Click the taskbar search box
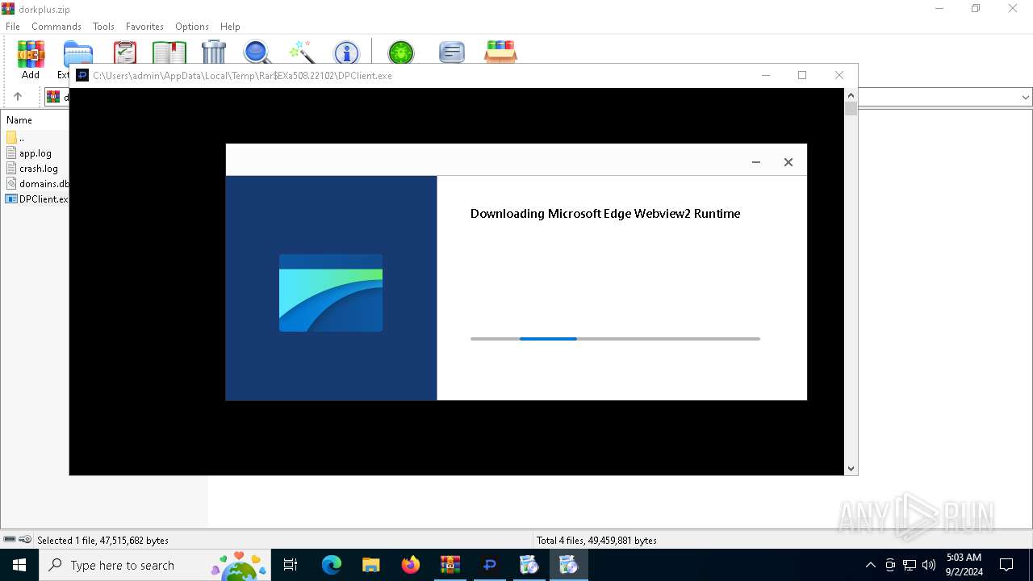The image size is (1033, 581). pyautogui.click(x=153, y=565)
